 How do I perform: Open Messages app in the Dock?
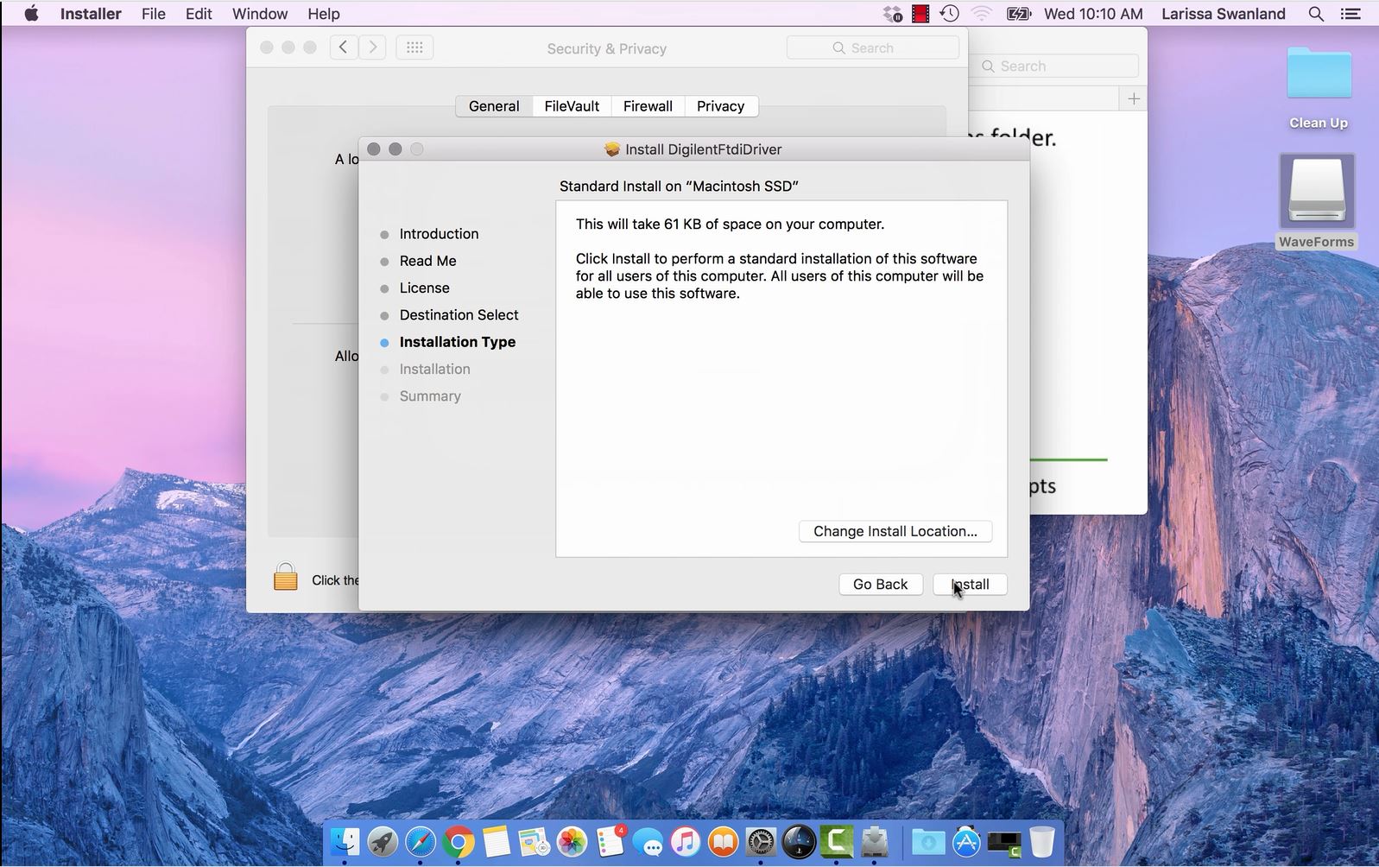(648, 841)
